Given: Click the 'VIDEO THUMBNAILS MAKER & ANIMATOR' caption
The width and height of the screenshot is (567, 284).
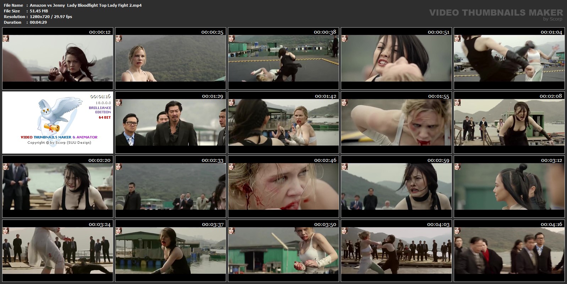Looking at the screenshot, I should pos(59,137).
